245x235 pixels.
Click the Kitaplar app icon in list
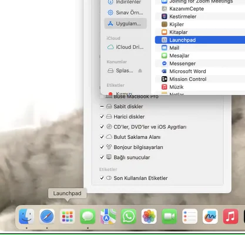164,32
